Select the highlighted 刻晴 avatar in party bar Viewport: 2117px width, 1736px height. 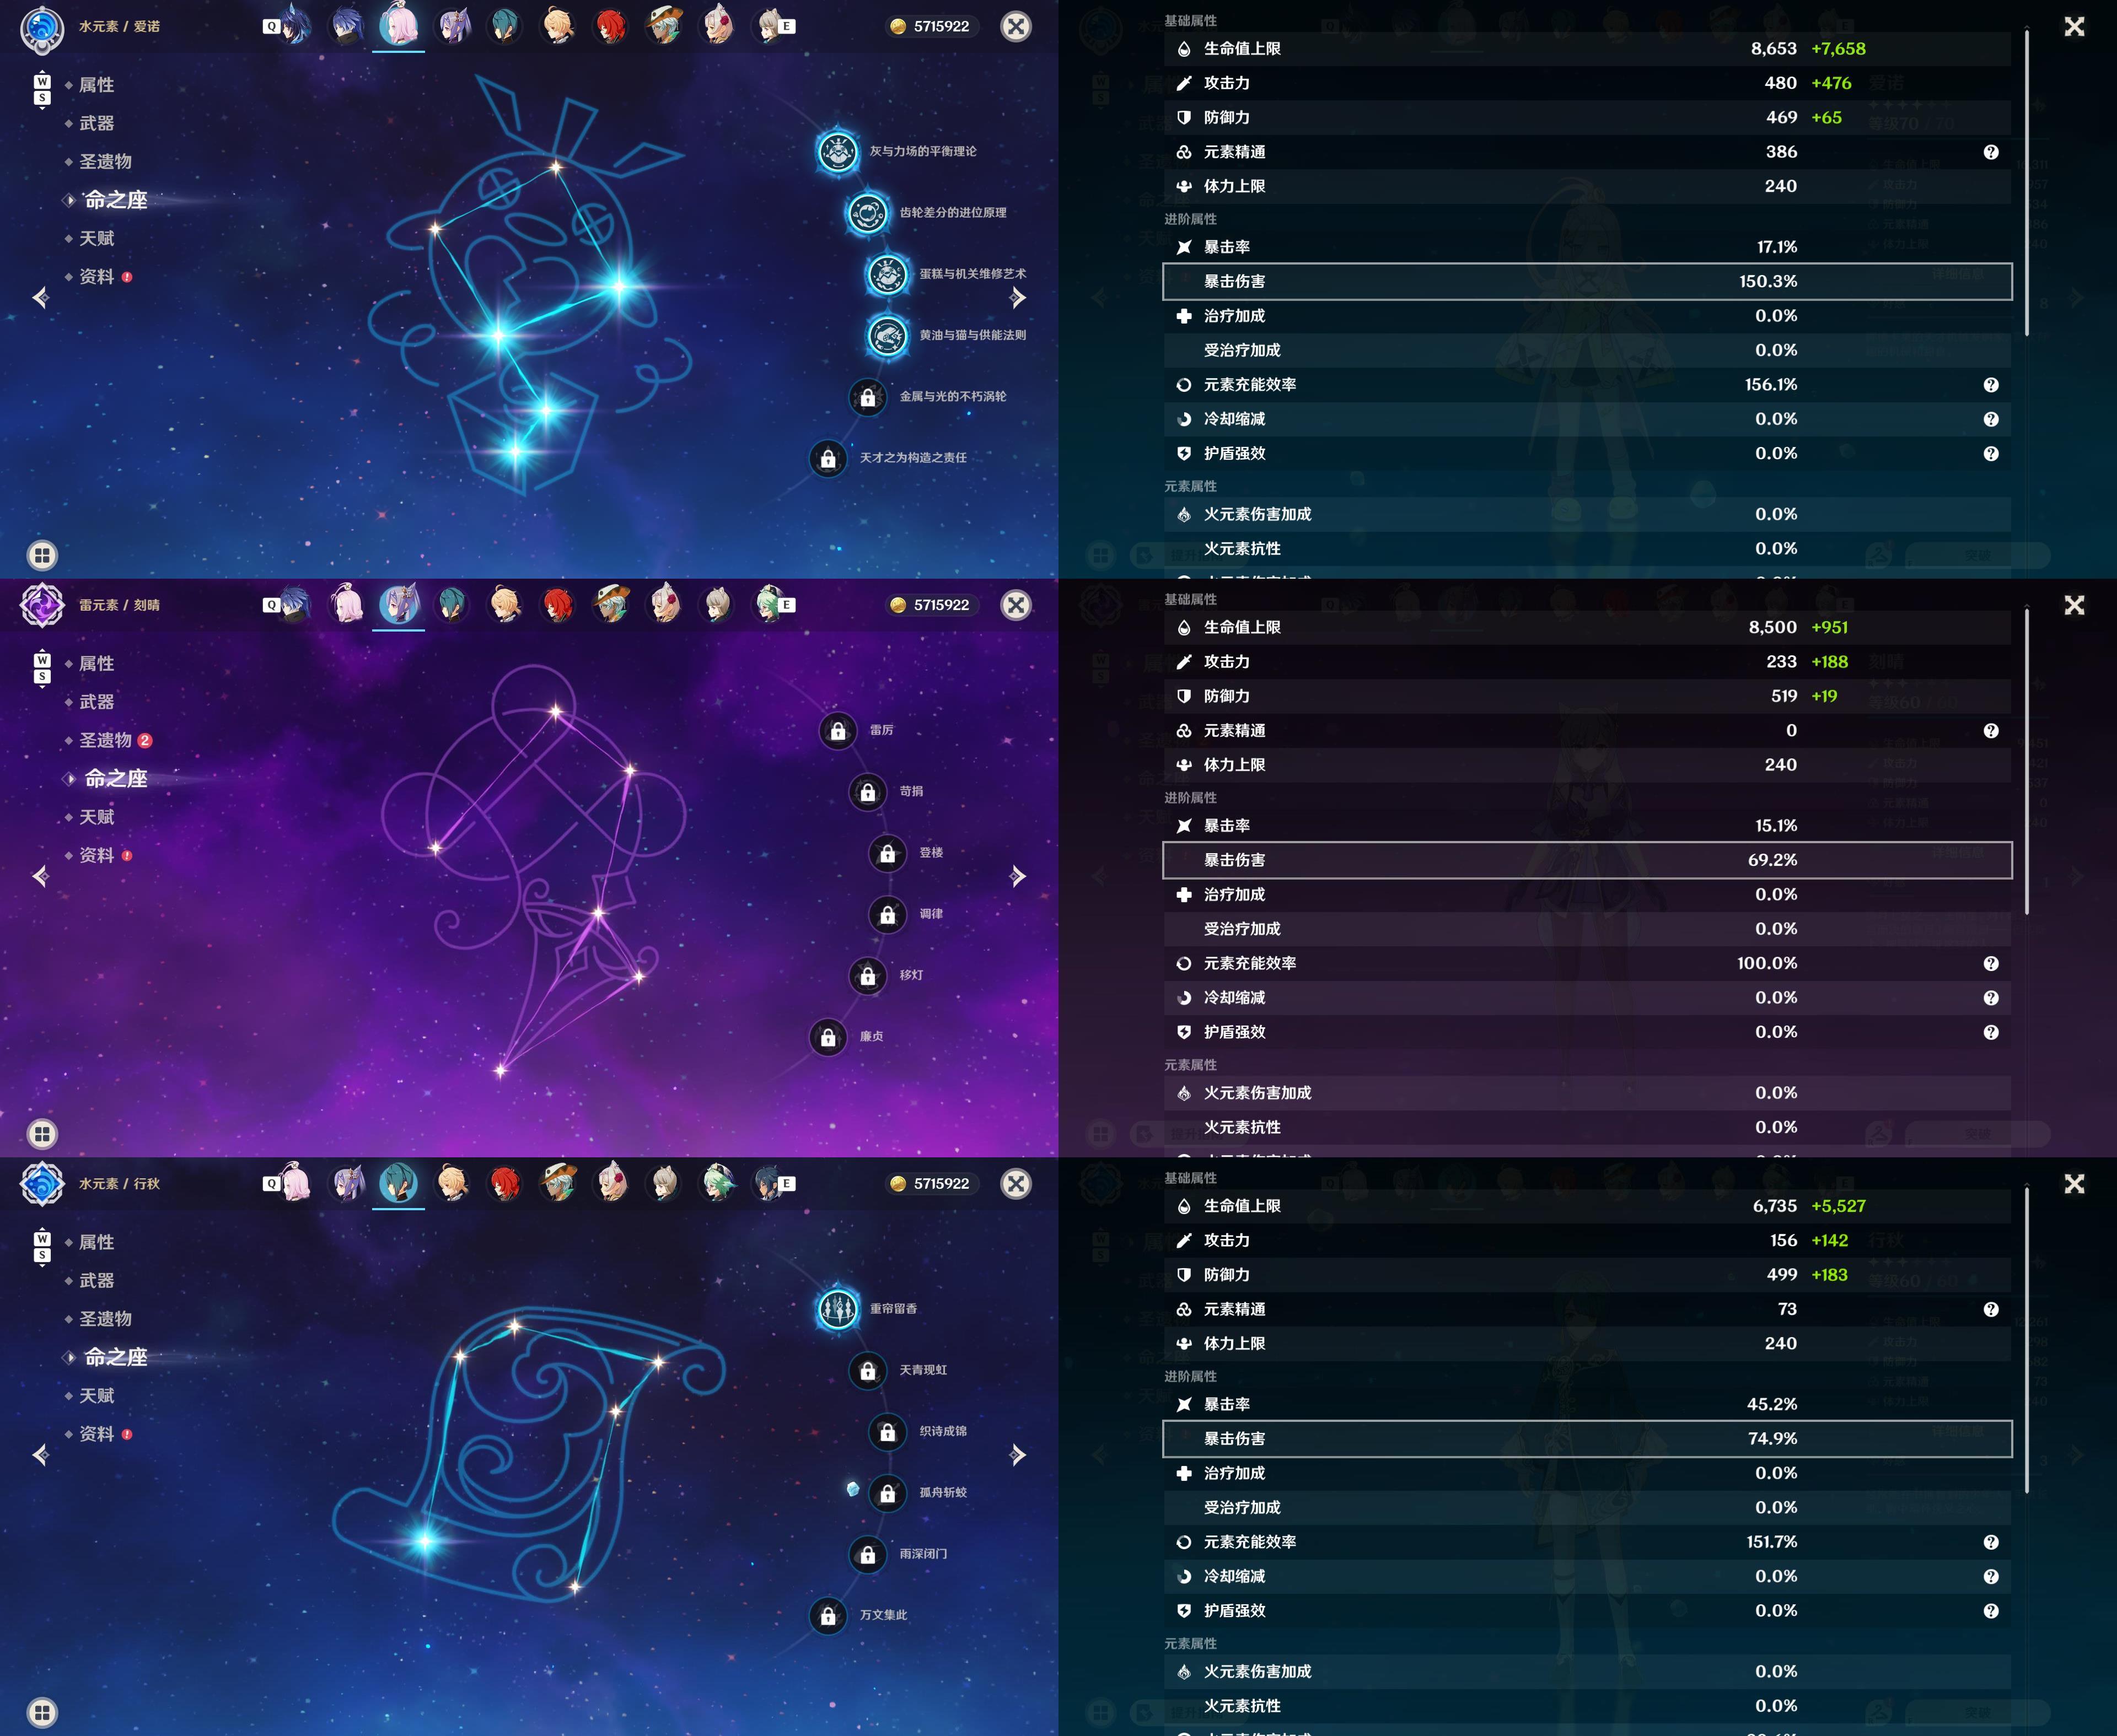(x=398, y=604)
